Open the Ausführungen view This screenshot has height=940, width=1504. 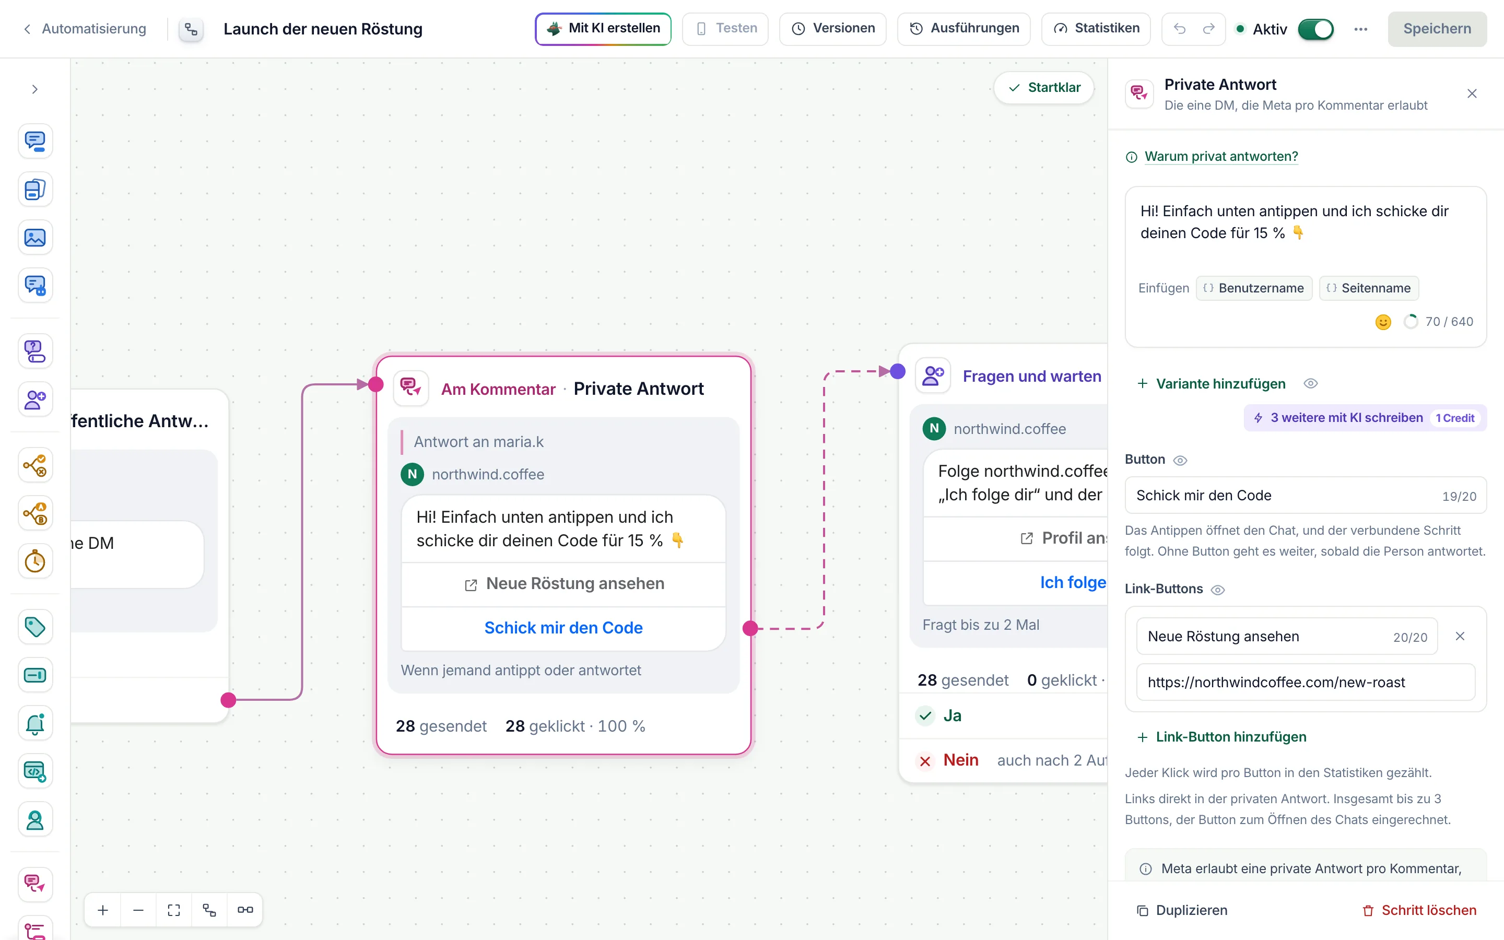(964, 29)
